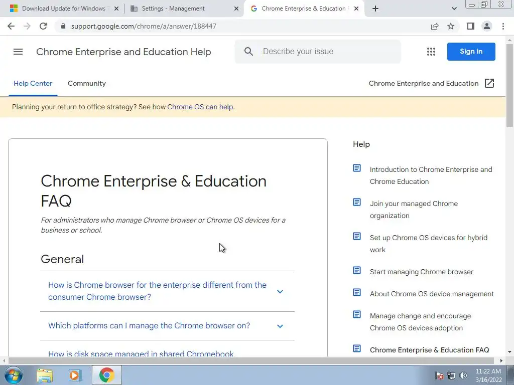Click the taskbar clock showing 11:22 AM
Image resolution: width=514 pixels, height=385 pixels.
[488, 375]
